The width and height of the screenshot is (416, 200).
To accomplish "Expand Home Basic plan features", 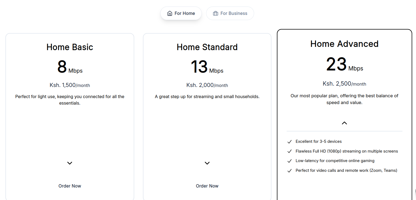I will [70, 163].
